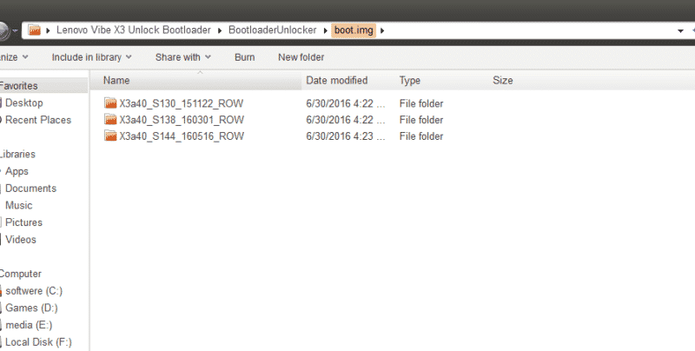Click date modified of S130 folder
Viewport: 695px width, 351px height.
(345, 103)
